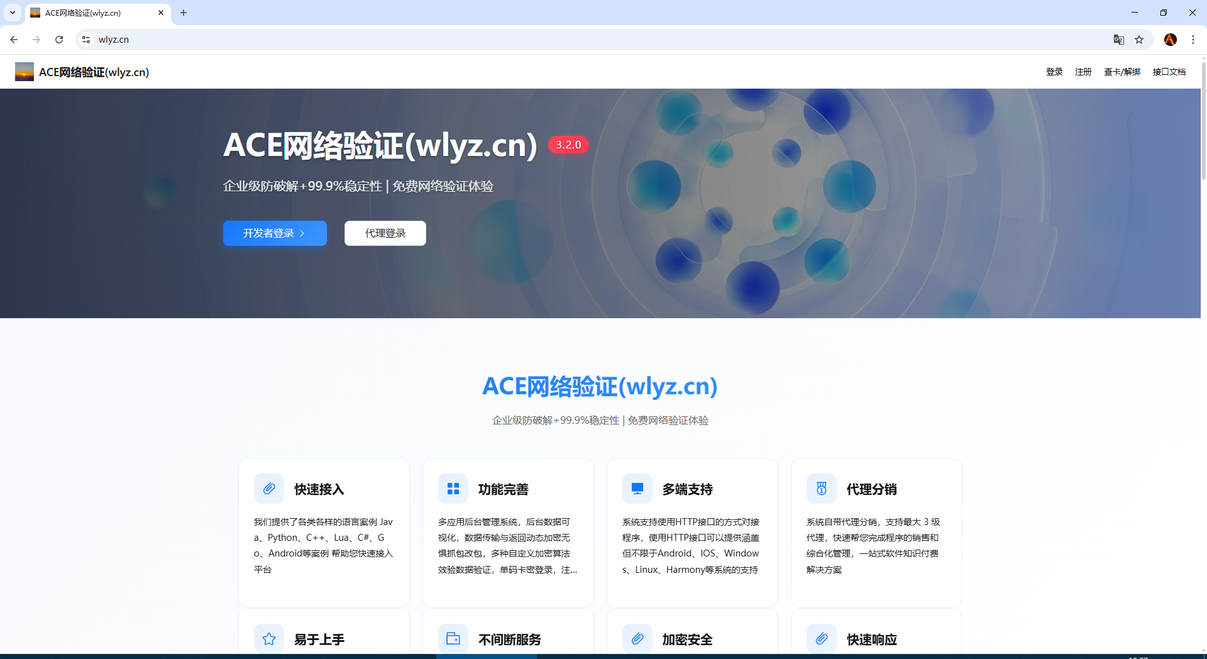This screenshot has width=1207, height=659.
Task: Click the 开发者登录 button
Action: click(x=275, y=233)
